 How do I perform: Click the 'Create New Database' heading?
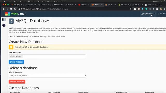coord(26,42)
